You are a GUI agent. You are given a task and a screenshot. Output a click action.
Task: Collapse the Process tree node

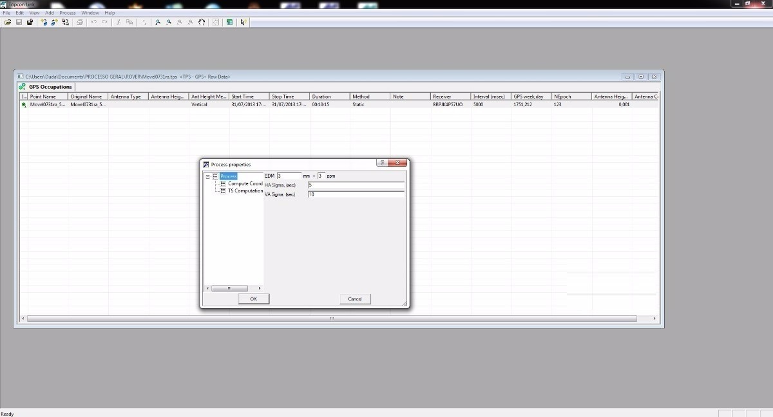(207, 176)
